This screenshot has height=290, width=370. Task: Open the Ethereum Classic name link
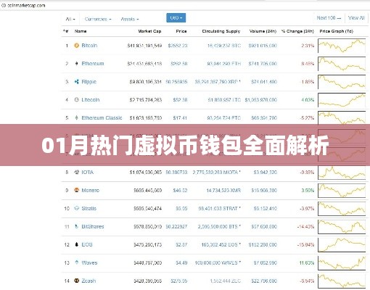point(102,118)
